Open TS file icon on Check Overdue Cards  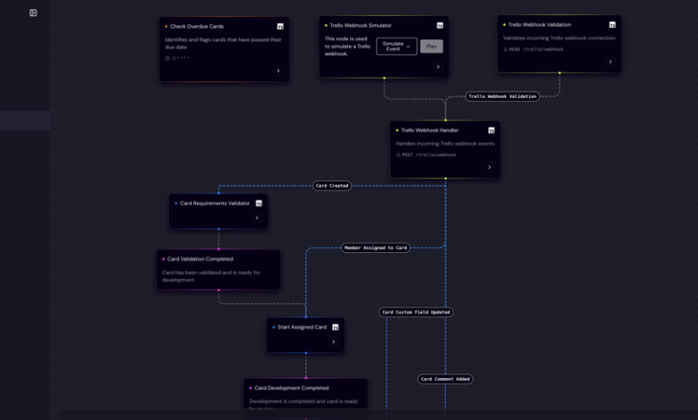(280, 27)
